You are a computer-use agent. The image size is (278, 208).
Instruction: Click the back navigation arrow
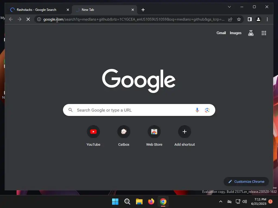(x=11, y=19)
